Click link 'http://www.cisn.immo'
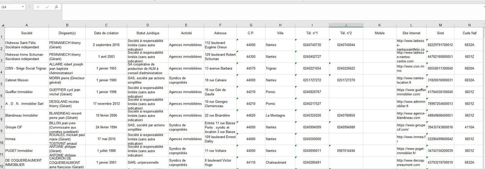 [411, 68]
